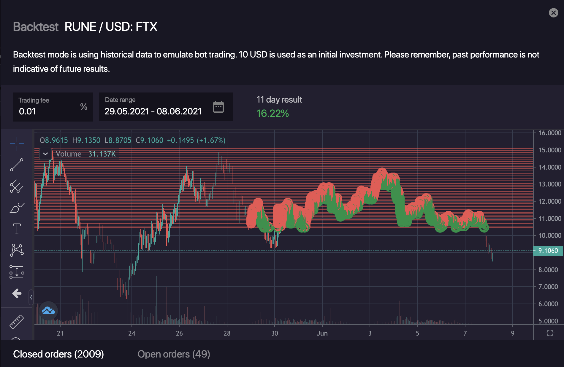Click the 9.1060 current price label
Screen dimensions: 564x367
pyautogui.click(x=548, y=251)
